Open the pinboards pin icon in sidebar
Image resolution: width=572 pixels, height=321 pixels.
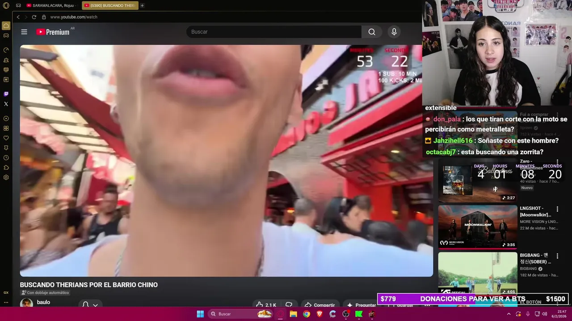[6, 148]
